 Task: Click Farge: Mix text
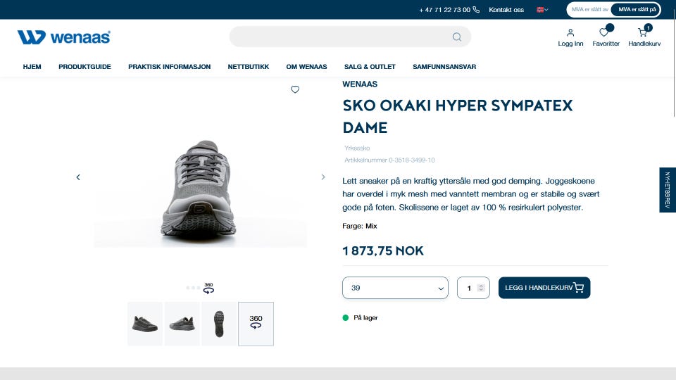(360, 226)
